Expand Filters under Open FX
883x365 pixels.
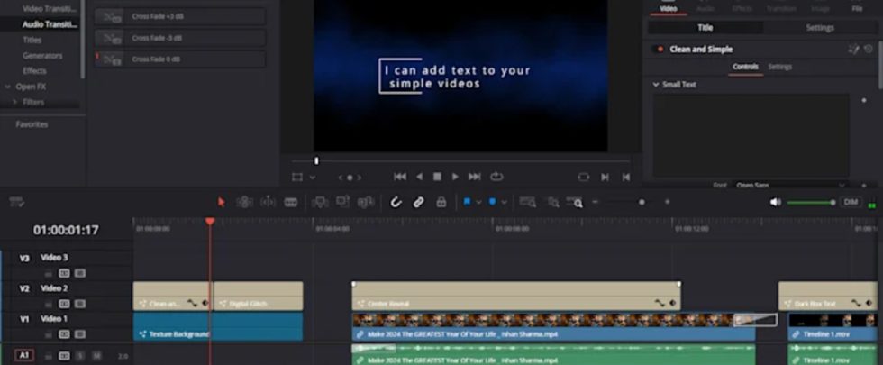click(x=14, y=102)
